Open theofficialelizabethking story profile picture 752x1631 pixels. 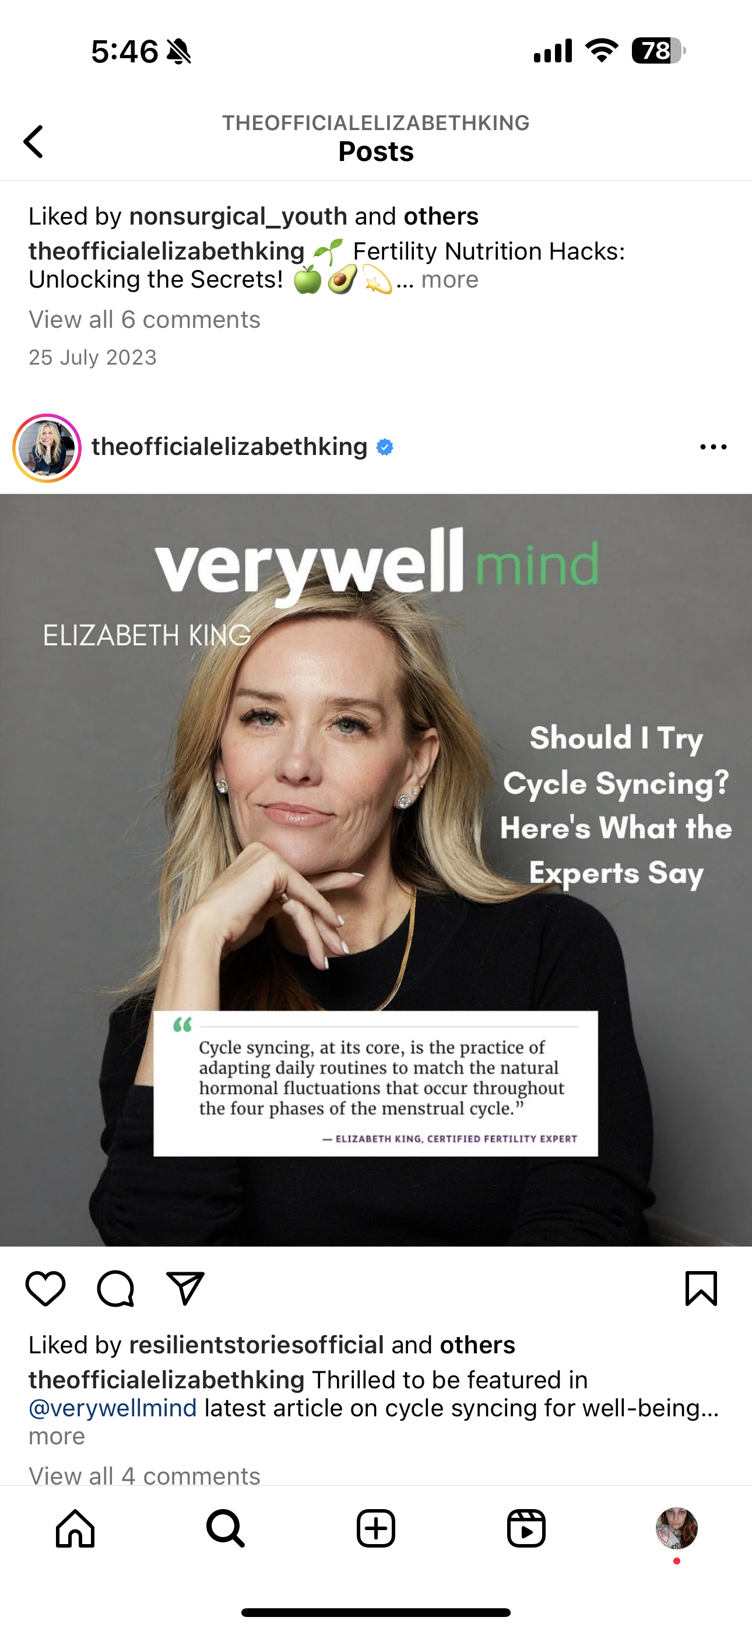(x=47, y=447)
